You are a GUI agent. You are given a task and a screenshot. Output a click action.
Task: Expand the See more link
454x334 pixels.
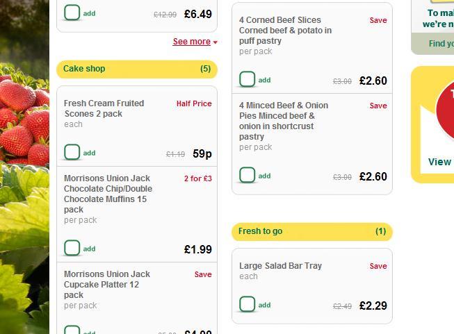coord(192,42)
